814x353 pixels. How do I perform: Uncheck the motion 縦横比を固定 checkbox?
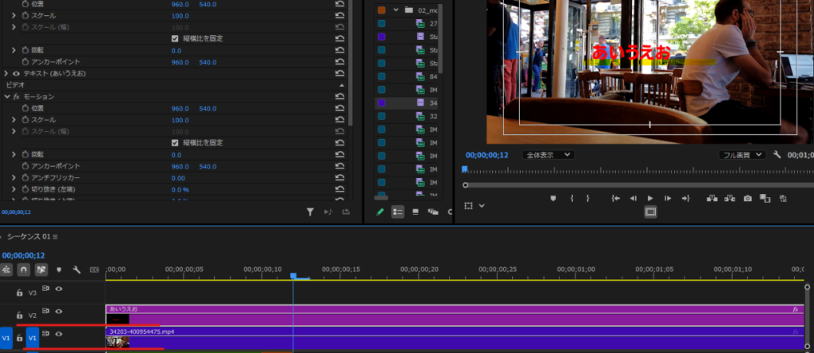pyautogui.click(x=175, y=142)
